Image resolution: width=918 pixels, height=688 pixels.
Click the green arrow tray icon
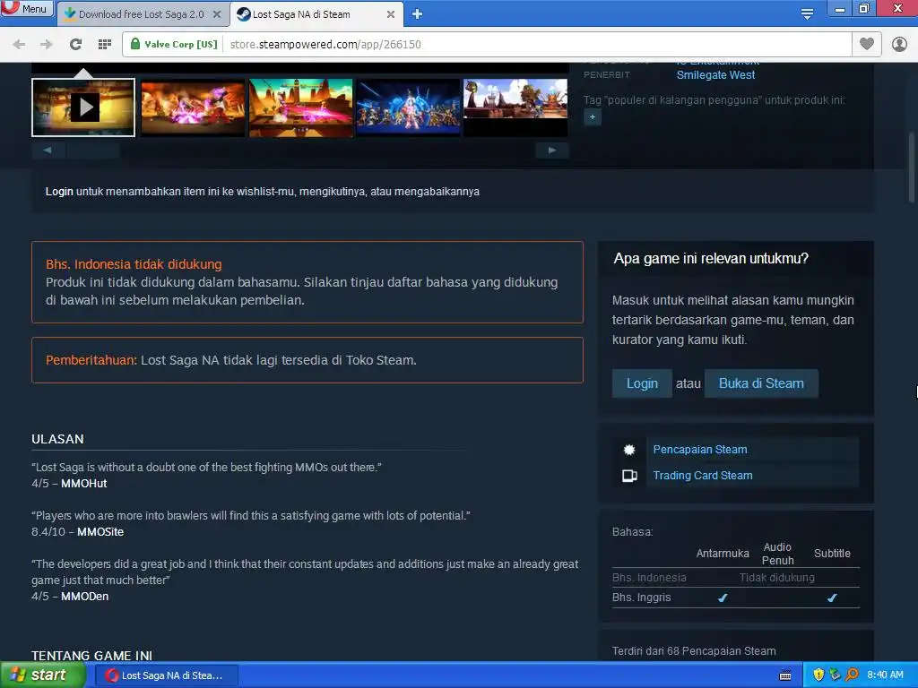pyautogui.click(x=835, y=675)
